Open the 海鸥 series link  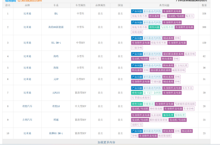click(56, 56)
